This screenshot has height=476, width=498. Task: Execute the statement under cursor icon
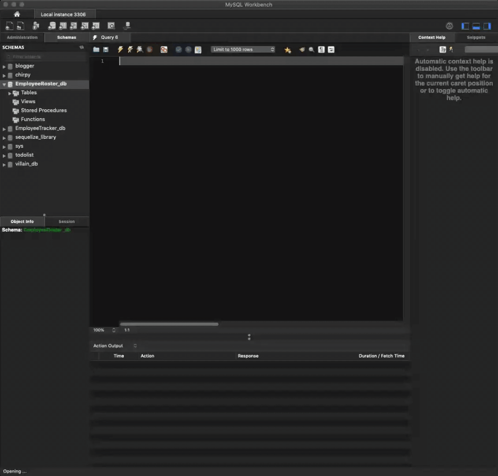coord(130,49)
